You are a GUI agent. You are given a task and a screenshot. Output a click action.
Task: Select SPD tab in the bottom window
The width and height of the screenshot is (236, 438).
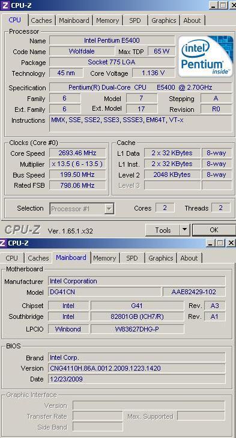pyautogui.click(x=132, y=258)
